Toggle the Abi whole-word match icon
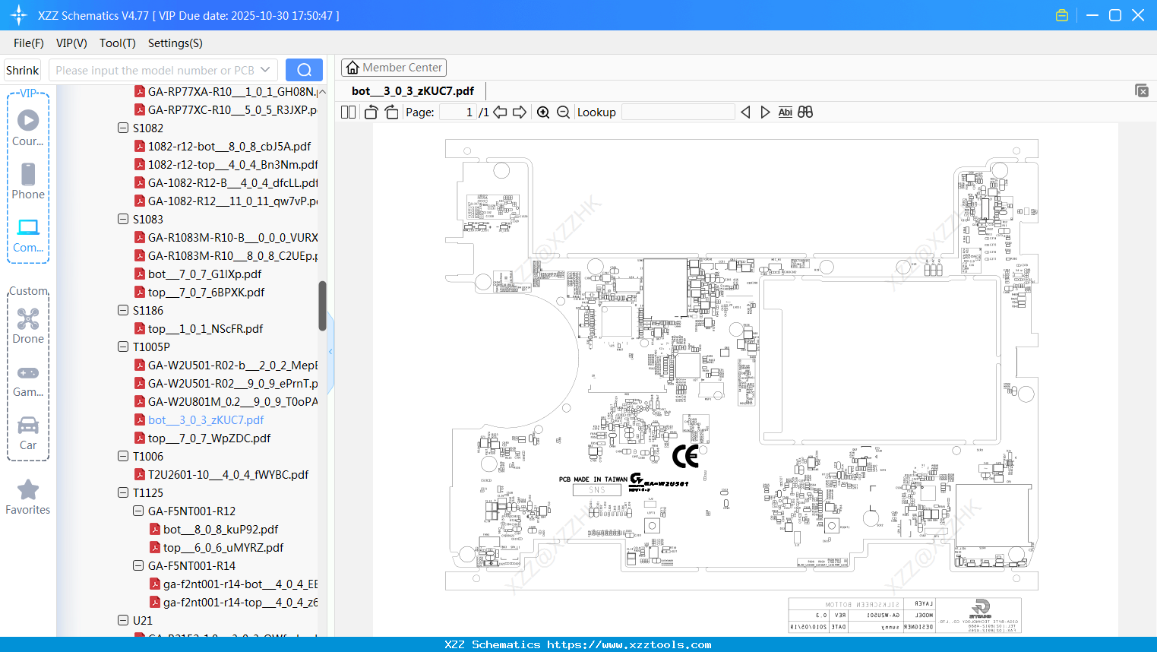This screenshot has width=1157, height=652. pos(786,112)
